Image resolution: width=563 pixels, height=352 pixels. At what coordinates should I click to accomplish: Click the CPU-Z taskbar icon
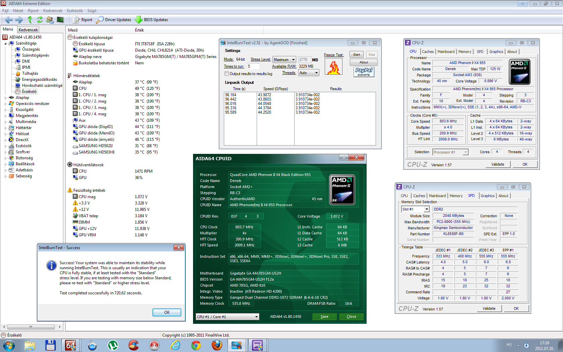click(257, 345)
